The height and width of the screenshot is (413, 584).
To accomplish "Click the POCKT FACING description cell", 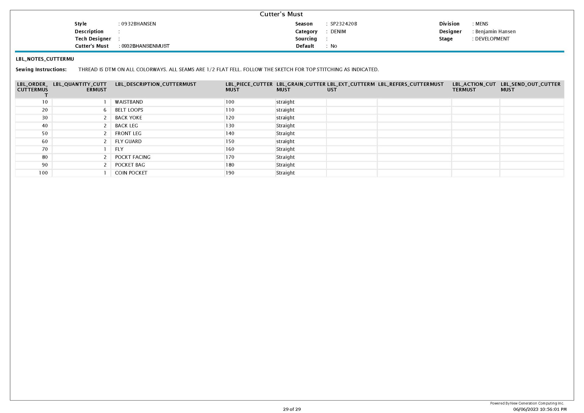I will 133,157.
